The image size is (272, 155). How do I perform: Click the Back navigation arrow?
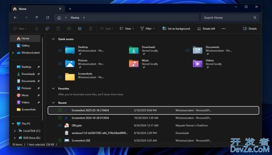coord(15,17)
